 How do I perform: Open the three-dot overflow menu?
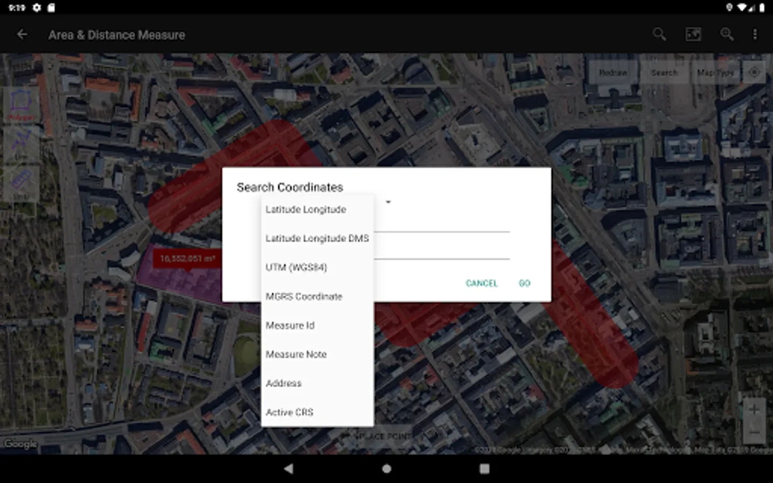(755, 35)
